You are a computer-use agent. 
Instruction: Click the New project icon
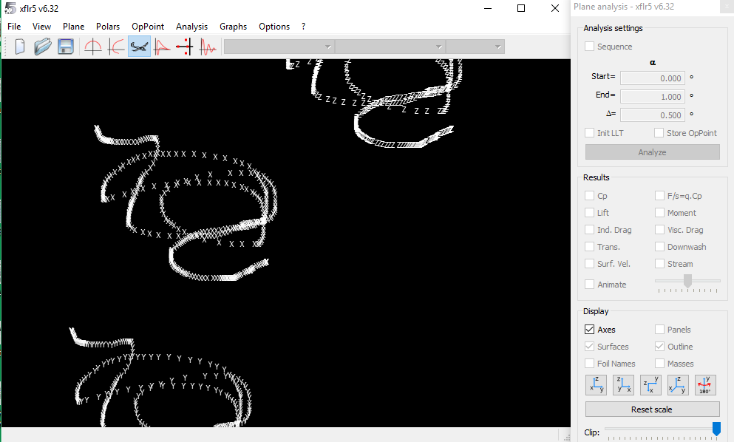[20, 47]
